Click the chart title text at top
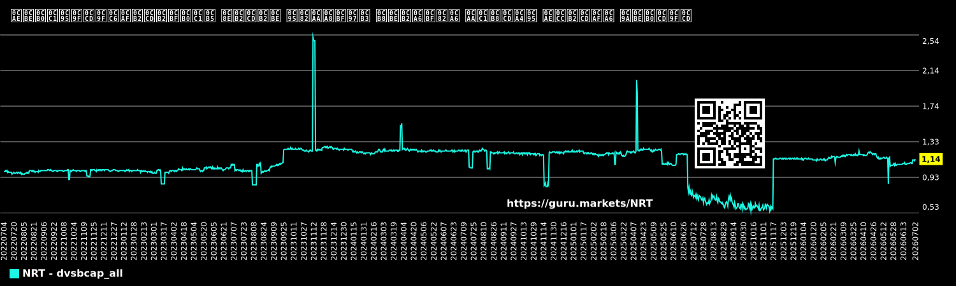Viewport: 956px width, 286px height. [x=351, y=16]
